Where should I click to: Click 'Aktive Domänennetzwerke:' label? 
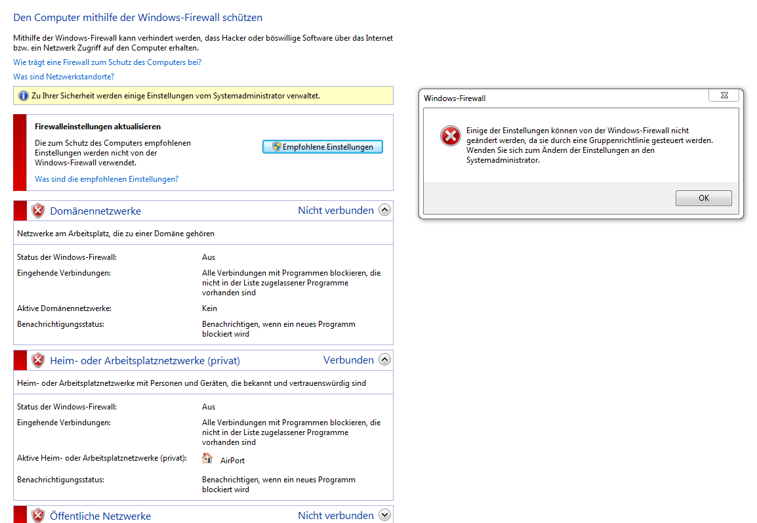[64, 308]
